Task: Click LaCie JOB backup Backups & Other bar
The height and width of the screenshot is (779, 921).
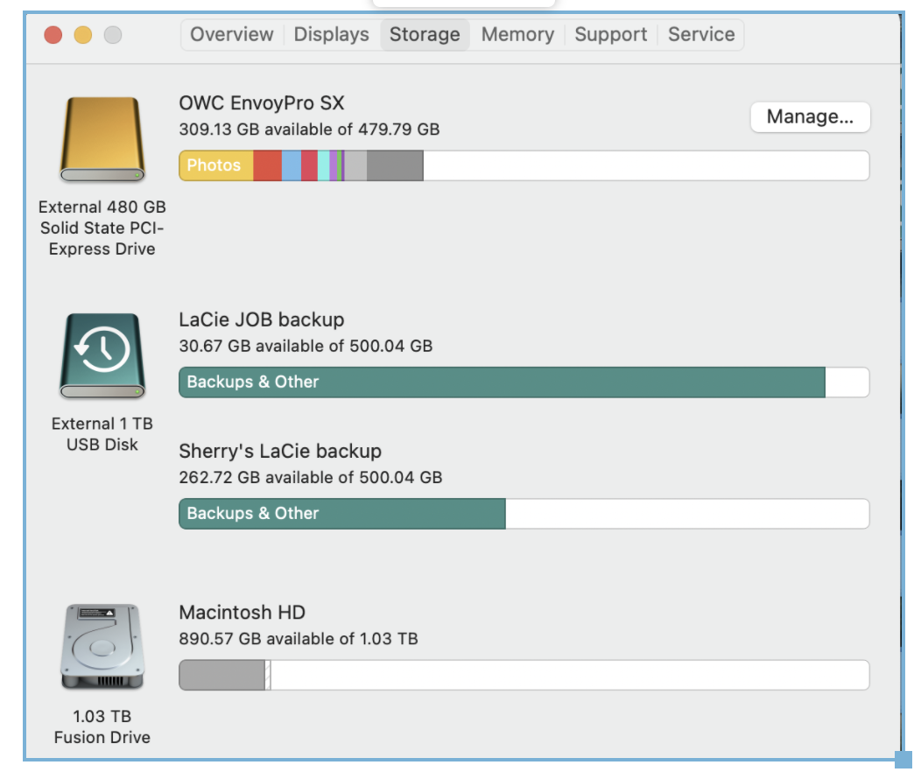Action: coord(503,382)
